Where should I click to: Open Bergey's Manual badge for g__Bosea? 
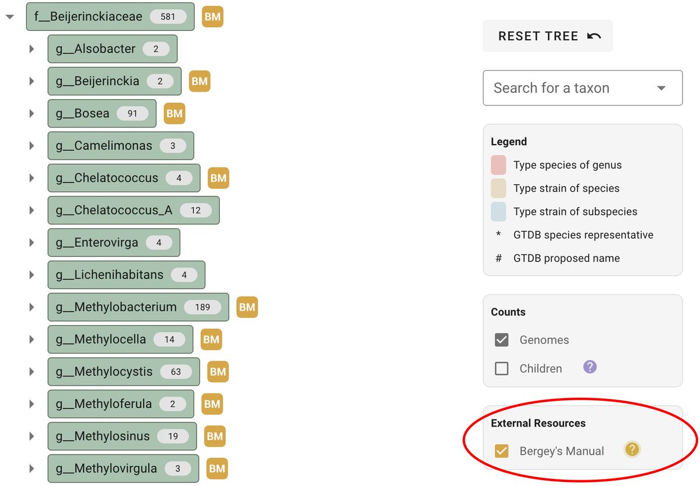pos(174,114)
